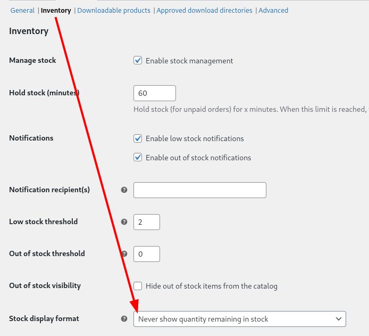The width and height of the screenshot is (369, 336).
Task: Uncheck Enable low stock notifications
Action: [x=138, y=138]
